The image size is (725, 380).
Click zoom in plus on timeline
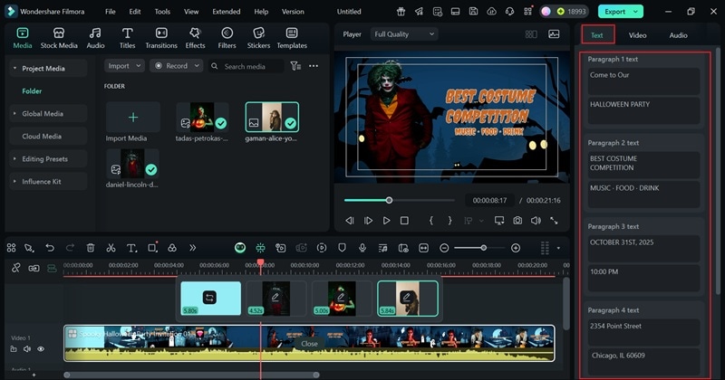click(x=516, y=248)
